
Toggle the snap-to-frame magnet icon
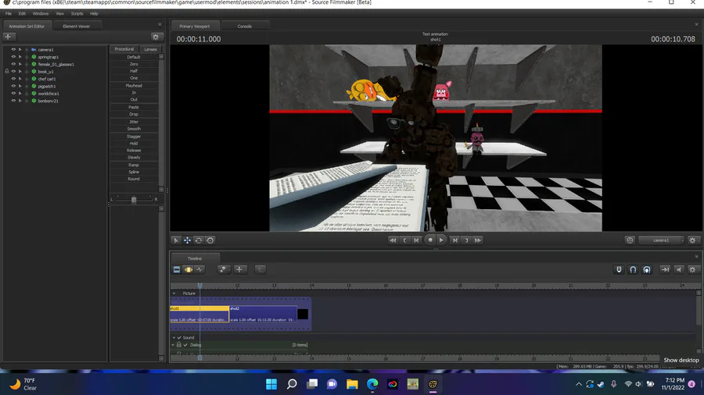[x=647, y=269]
